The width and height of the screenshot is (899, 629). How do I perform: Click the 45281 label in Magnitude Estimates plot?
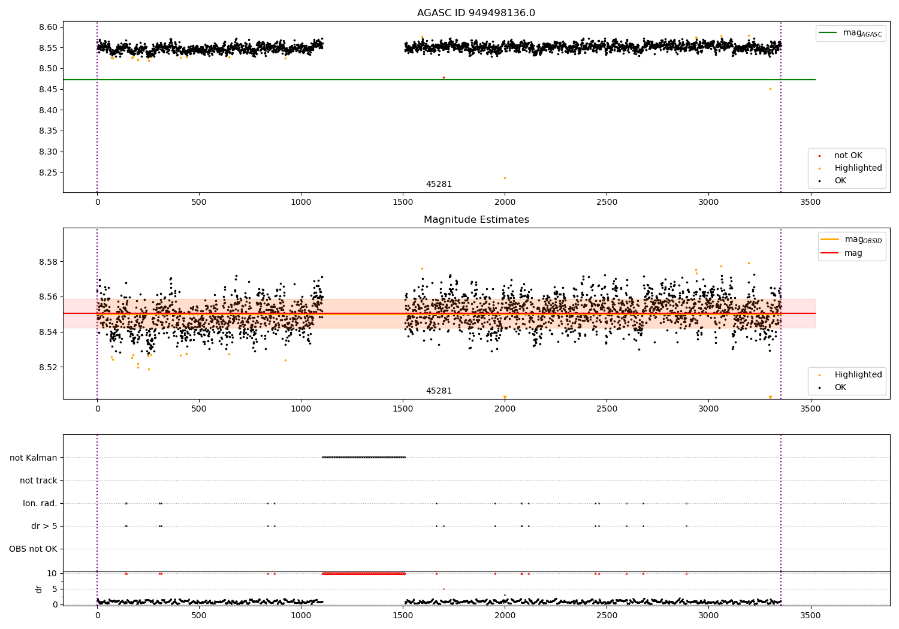coord(439,391)
